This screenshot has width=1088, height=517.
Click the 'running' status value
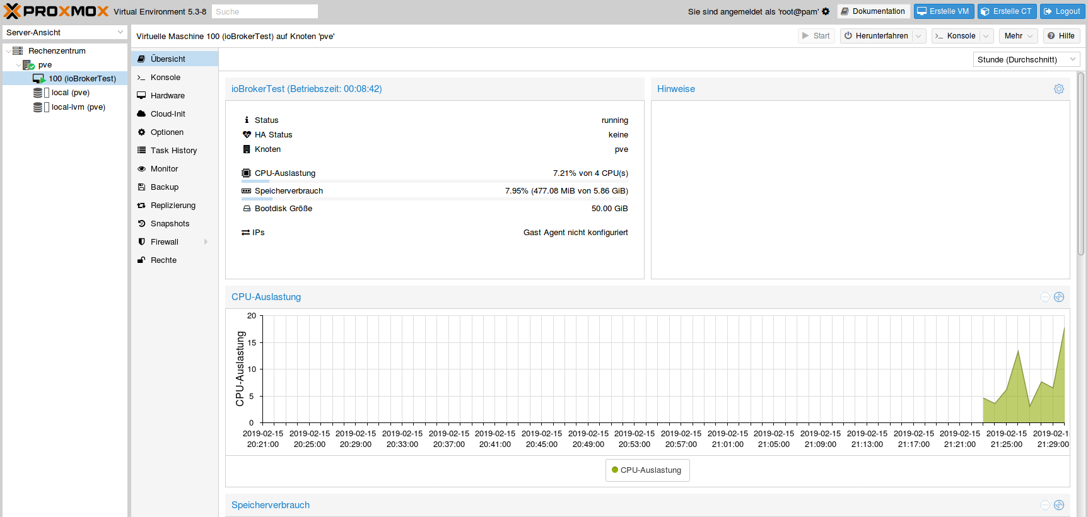(x=615, y=120)
